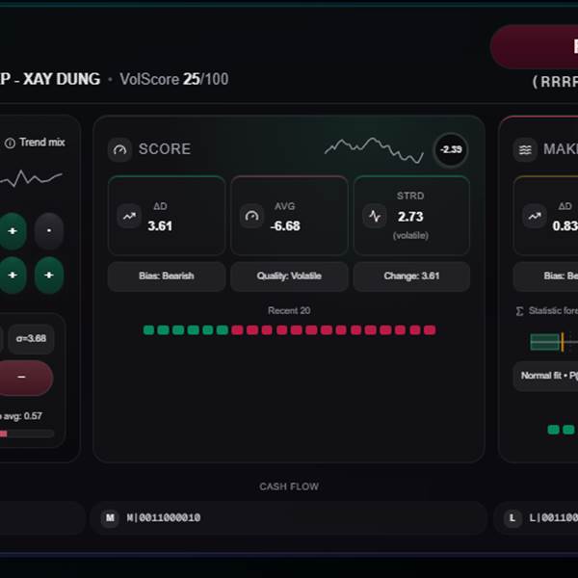Click the gray dot trend mix button
The image size is (578, 578).
pos(49,231)
